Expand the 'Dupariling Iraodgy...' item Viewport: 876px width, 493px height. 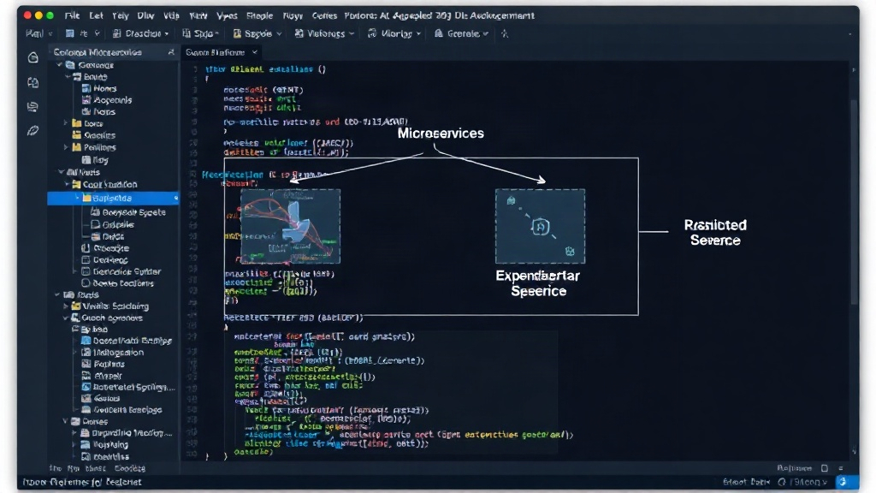[x=74, y=432]
